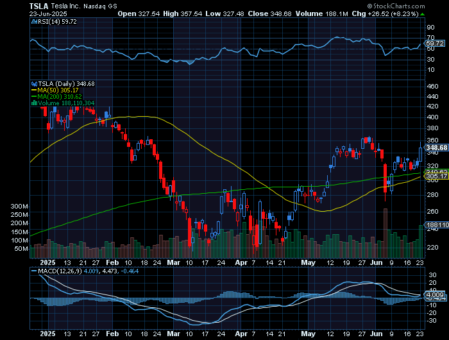
Task: Click the Close 348.68 value in the header
Action: (x=270, y=13)
